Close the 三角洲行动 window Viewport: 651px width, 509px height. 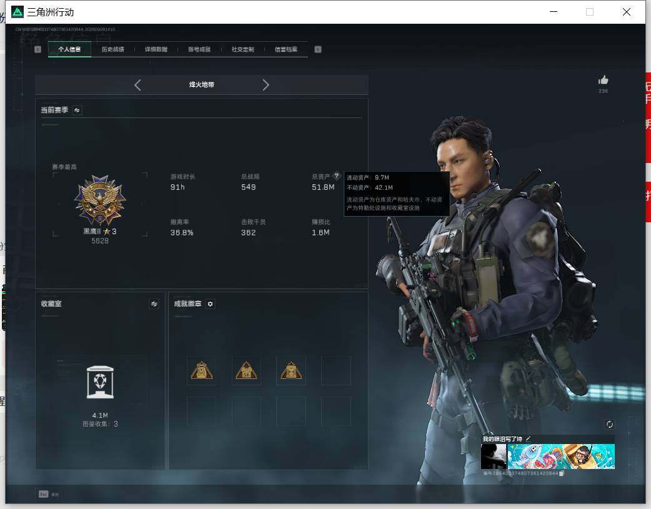627,12
